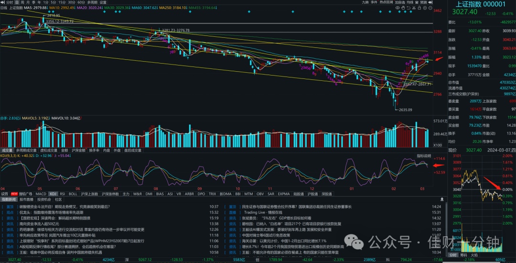Toggle the 均线 moving average lines

pos(410,2)
